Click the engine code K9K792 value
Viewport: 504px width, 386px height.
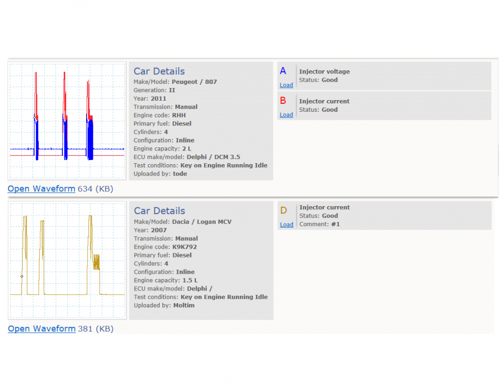click(x=185, y=247)
